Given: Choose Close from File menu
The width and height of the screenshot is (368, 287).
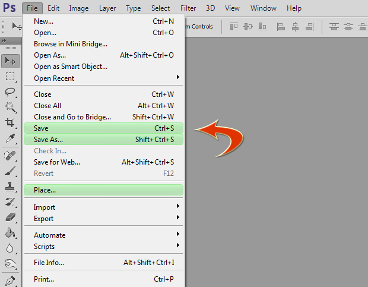Looking at the screenshot, I should click(103, 94).
